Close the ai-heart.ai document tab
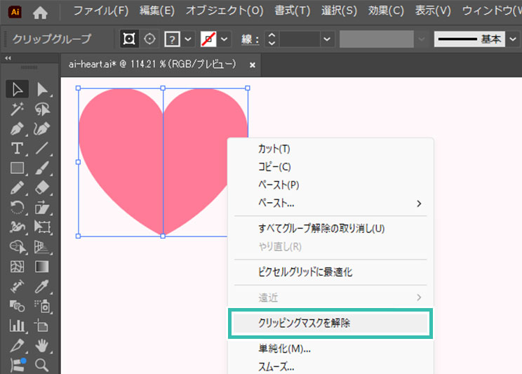Screen dimensions: 522x374 pyautogui.click(x=253, y=65)
